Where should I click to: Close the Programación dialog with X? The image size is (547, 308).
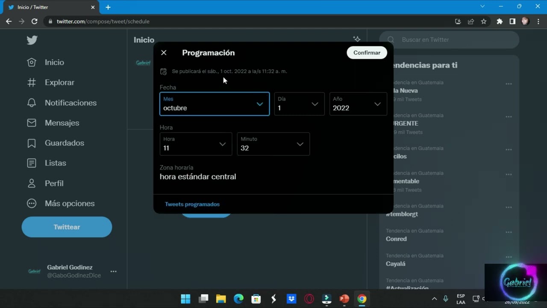[x=164, y=53]
